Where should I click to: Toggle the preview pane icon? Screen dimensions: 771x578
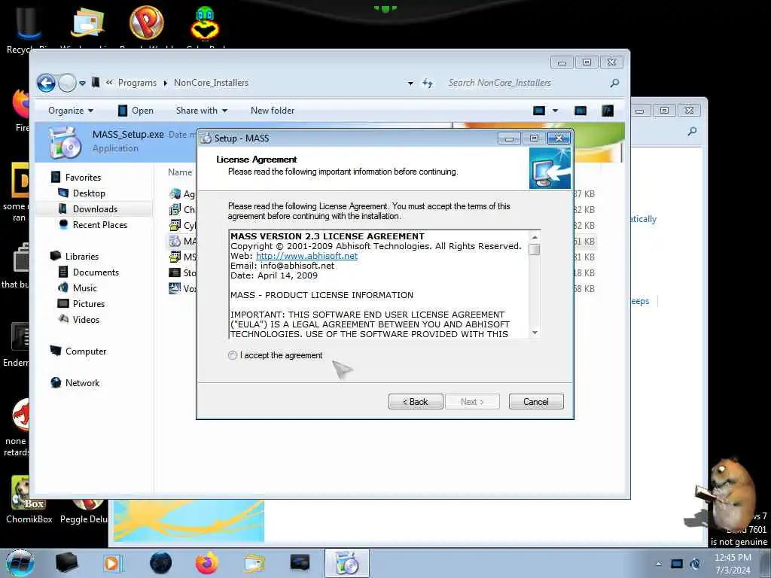(581, 111)
